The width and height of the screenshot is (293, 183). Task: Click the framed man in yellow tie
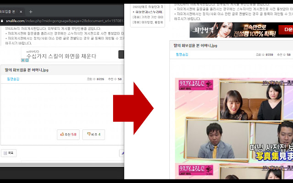[x=217, y=139]
